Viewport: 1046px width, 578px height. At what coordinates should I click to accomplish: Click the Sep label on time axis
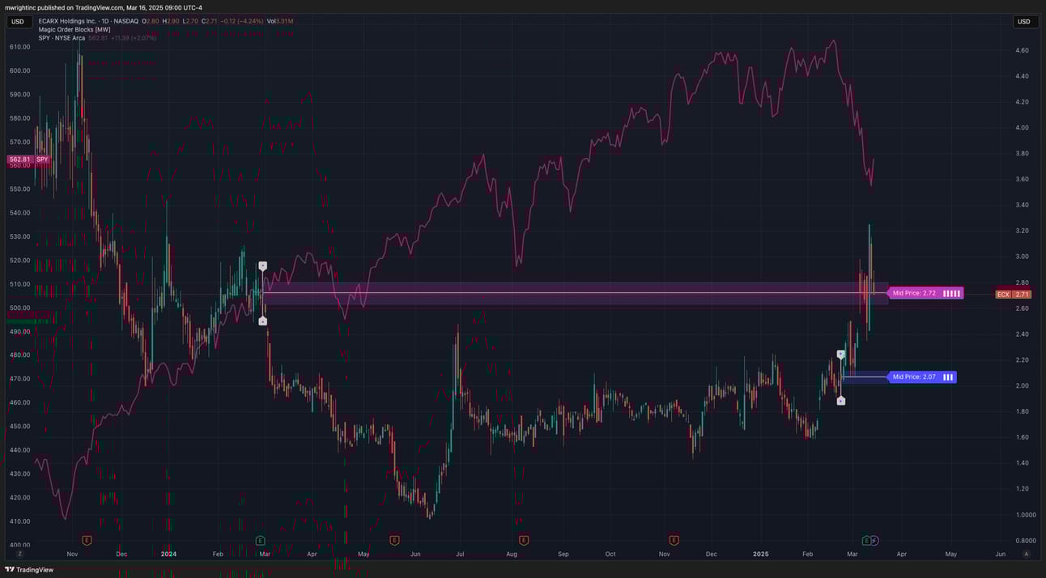(x=563, y=555)
